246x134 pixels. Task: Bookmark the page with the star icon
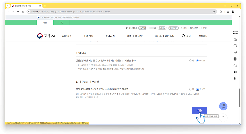pos(214,12)
